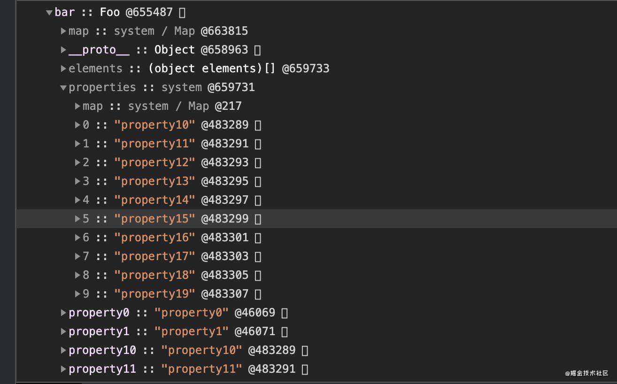This screenshot has width=617, height=384.
Task: Click the object id @659731
Action: click(231, 87)
